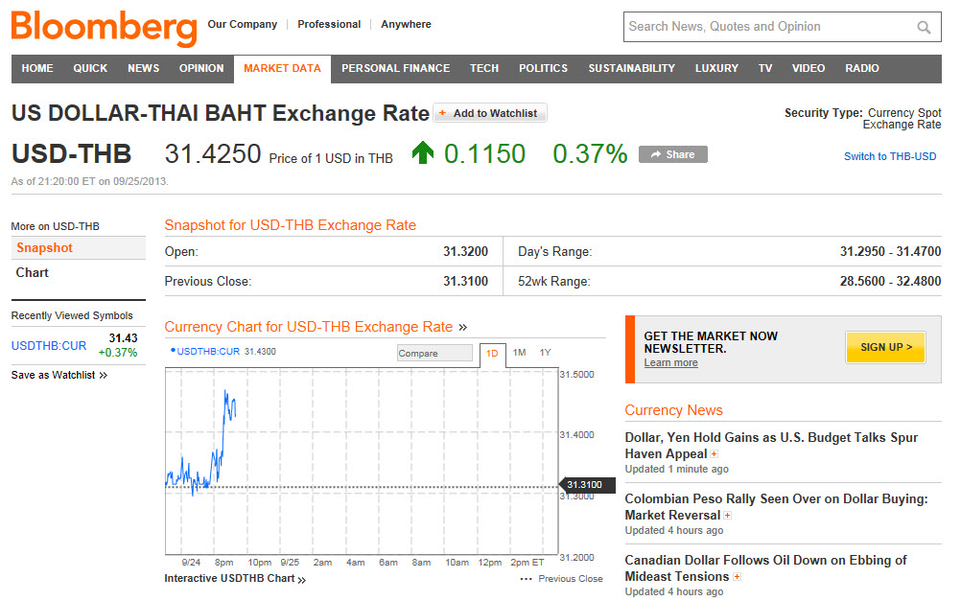Click Switch to THB-USD link
Screen dimensions: 961x601
890,157
